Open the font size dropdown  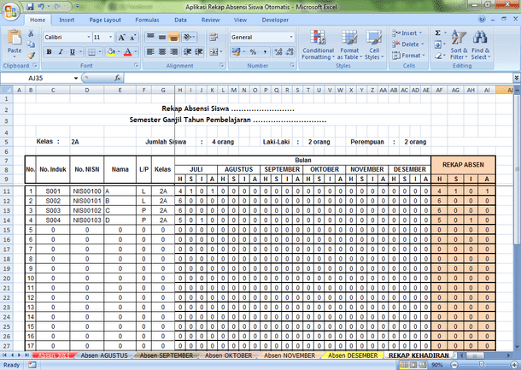[111, 37]
